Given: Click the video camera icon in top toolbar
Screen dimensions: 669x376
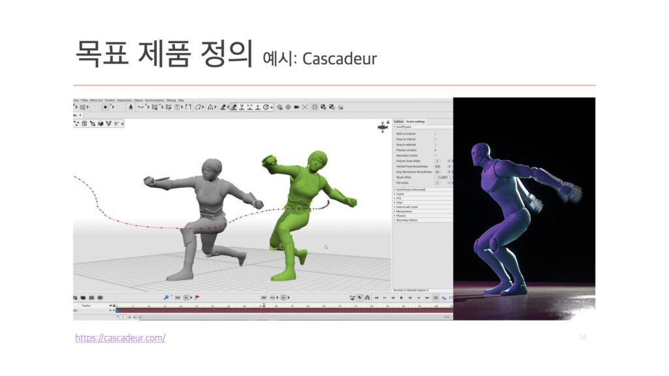Looking at the screenshot, I should pos(297,107).
